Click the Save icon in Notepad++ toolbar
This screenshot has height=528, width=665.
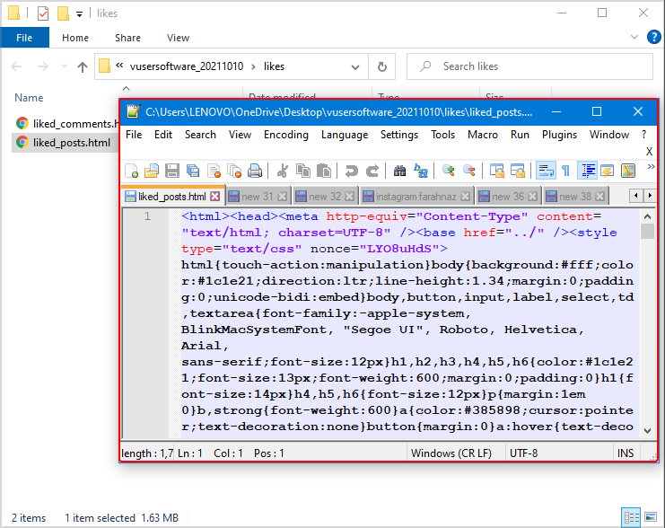(171, 171)
